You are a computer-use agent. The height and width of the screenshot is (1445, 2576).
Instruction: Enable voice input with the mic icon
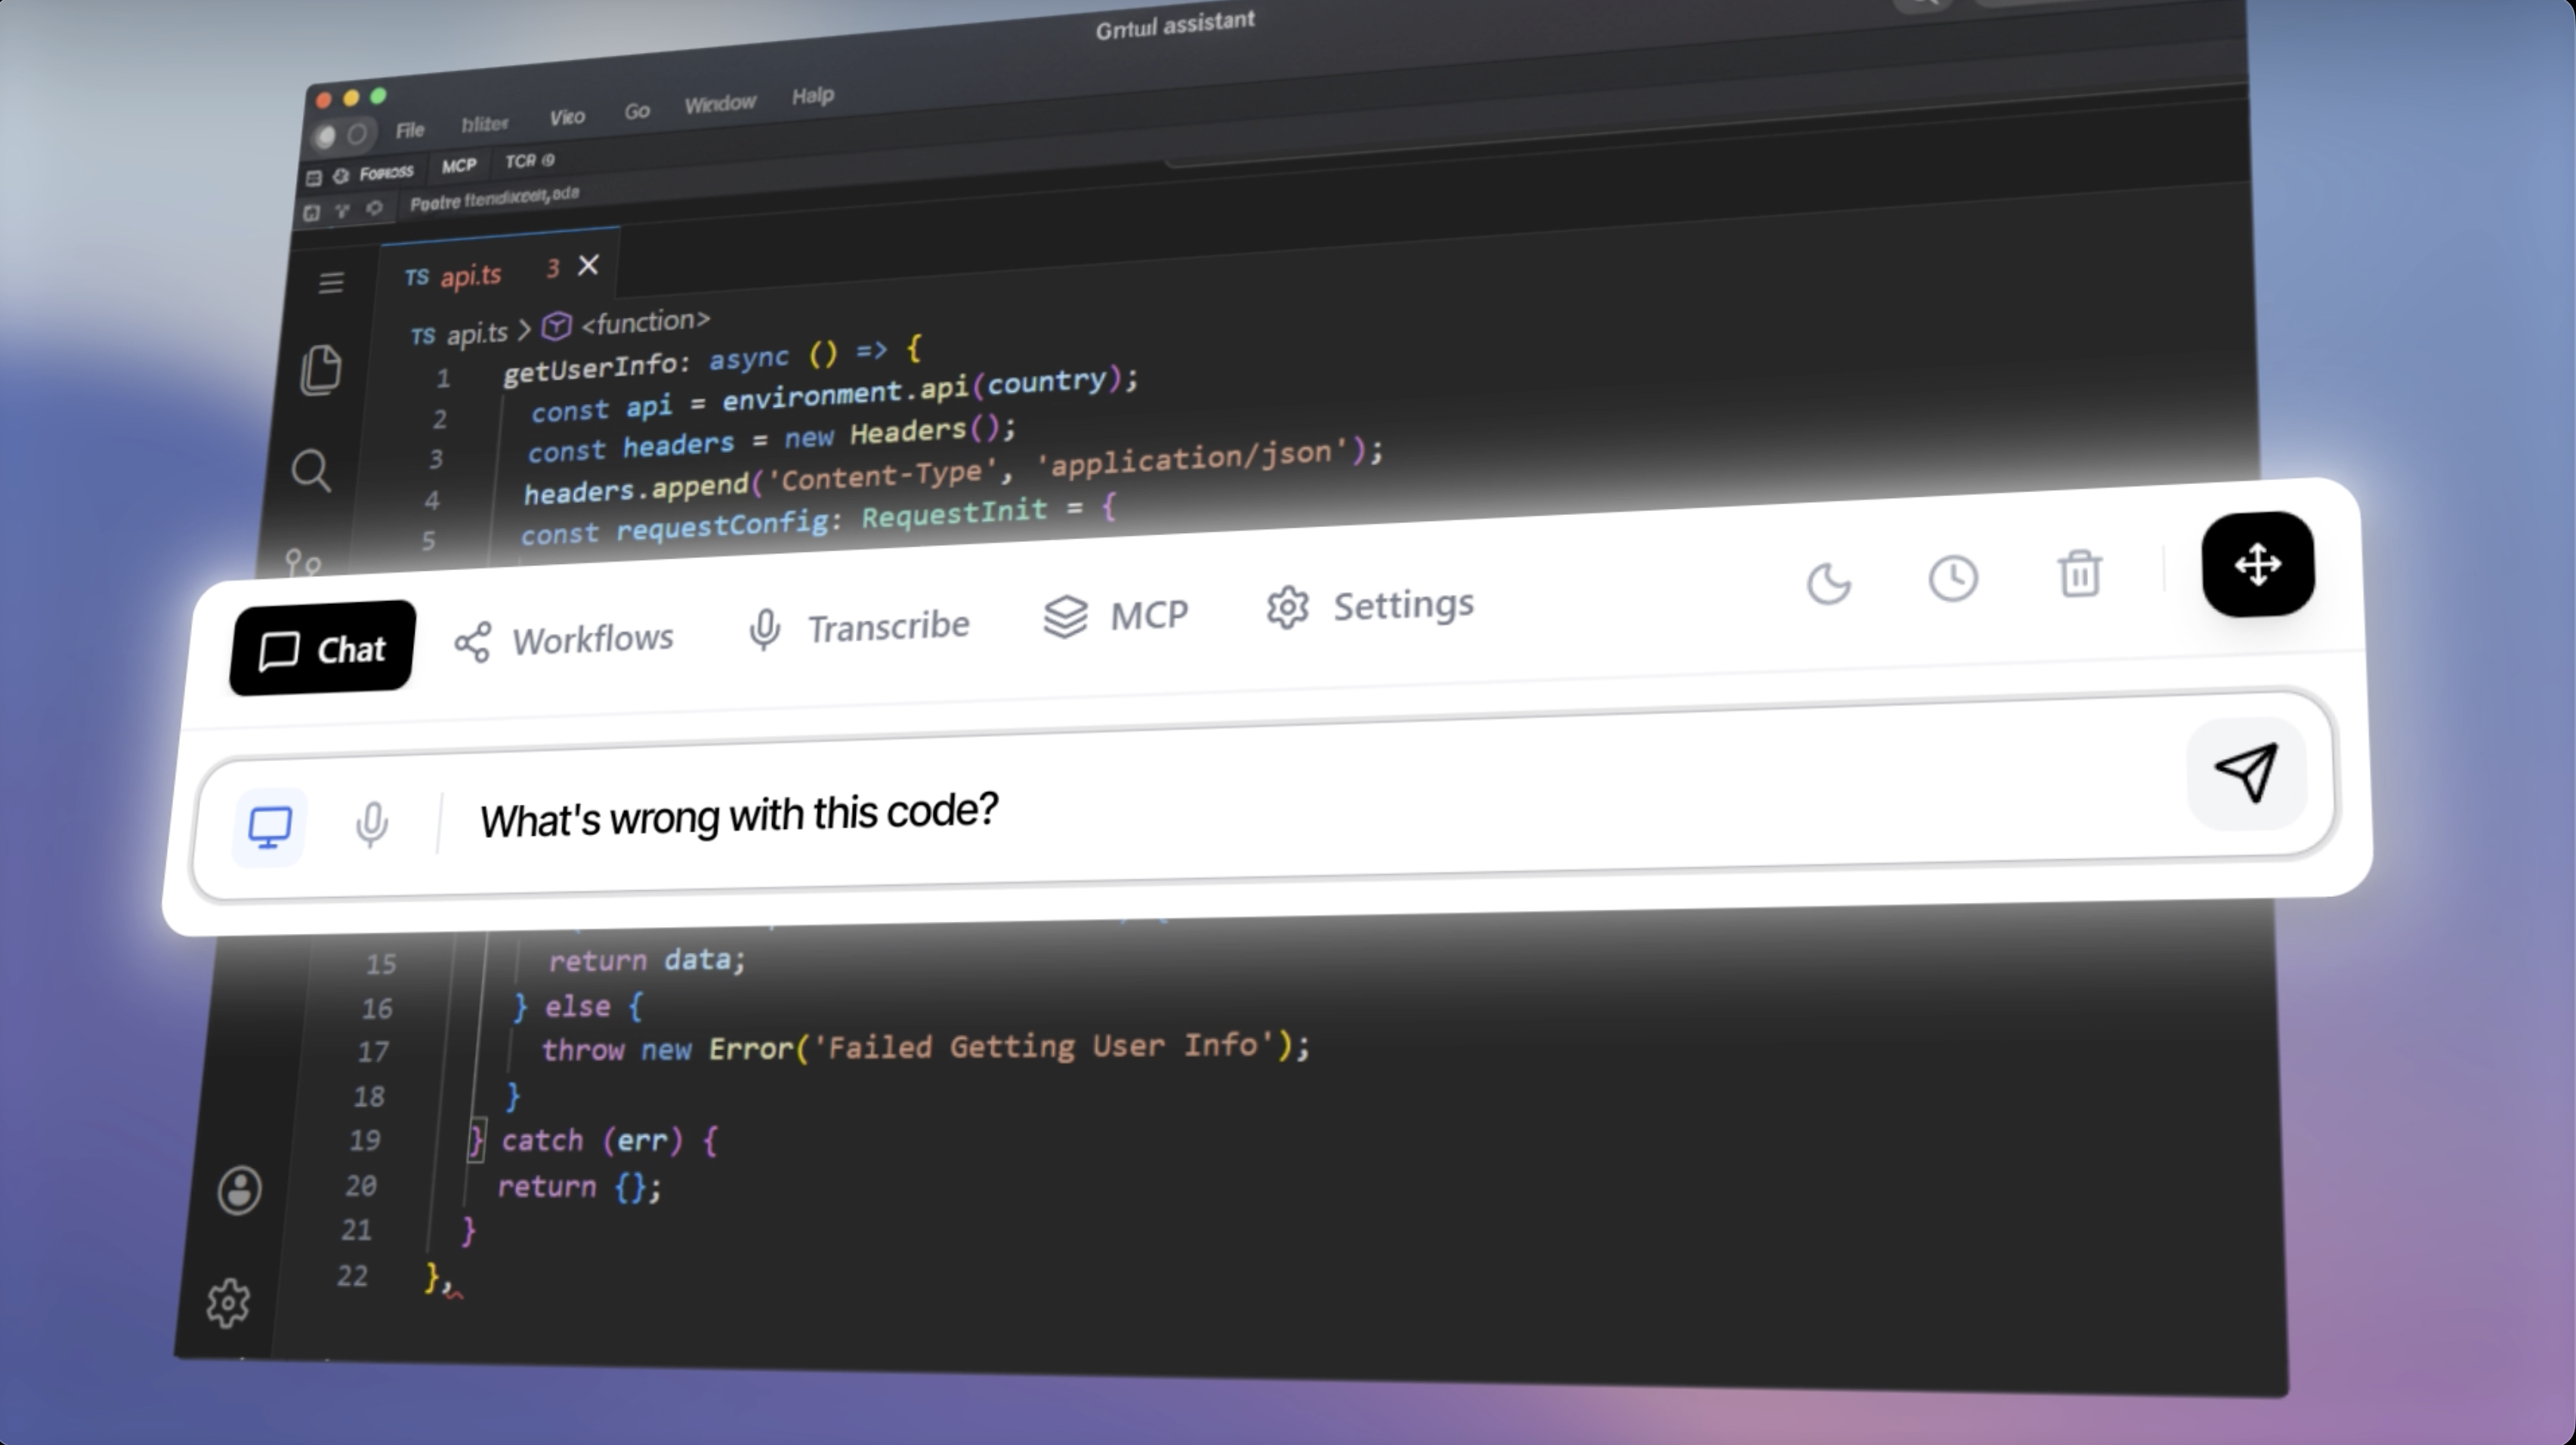click(x=371, y=825)
